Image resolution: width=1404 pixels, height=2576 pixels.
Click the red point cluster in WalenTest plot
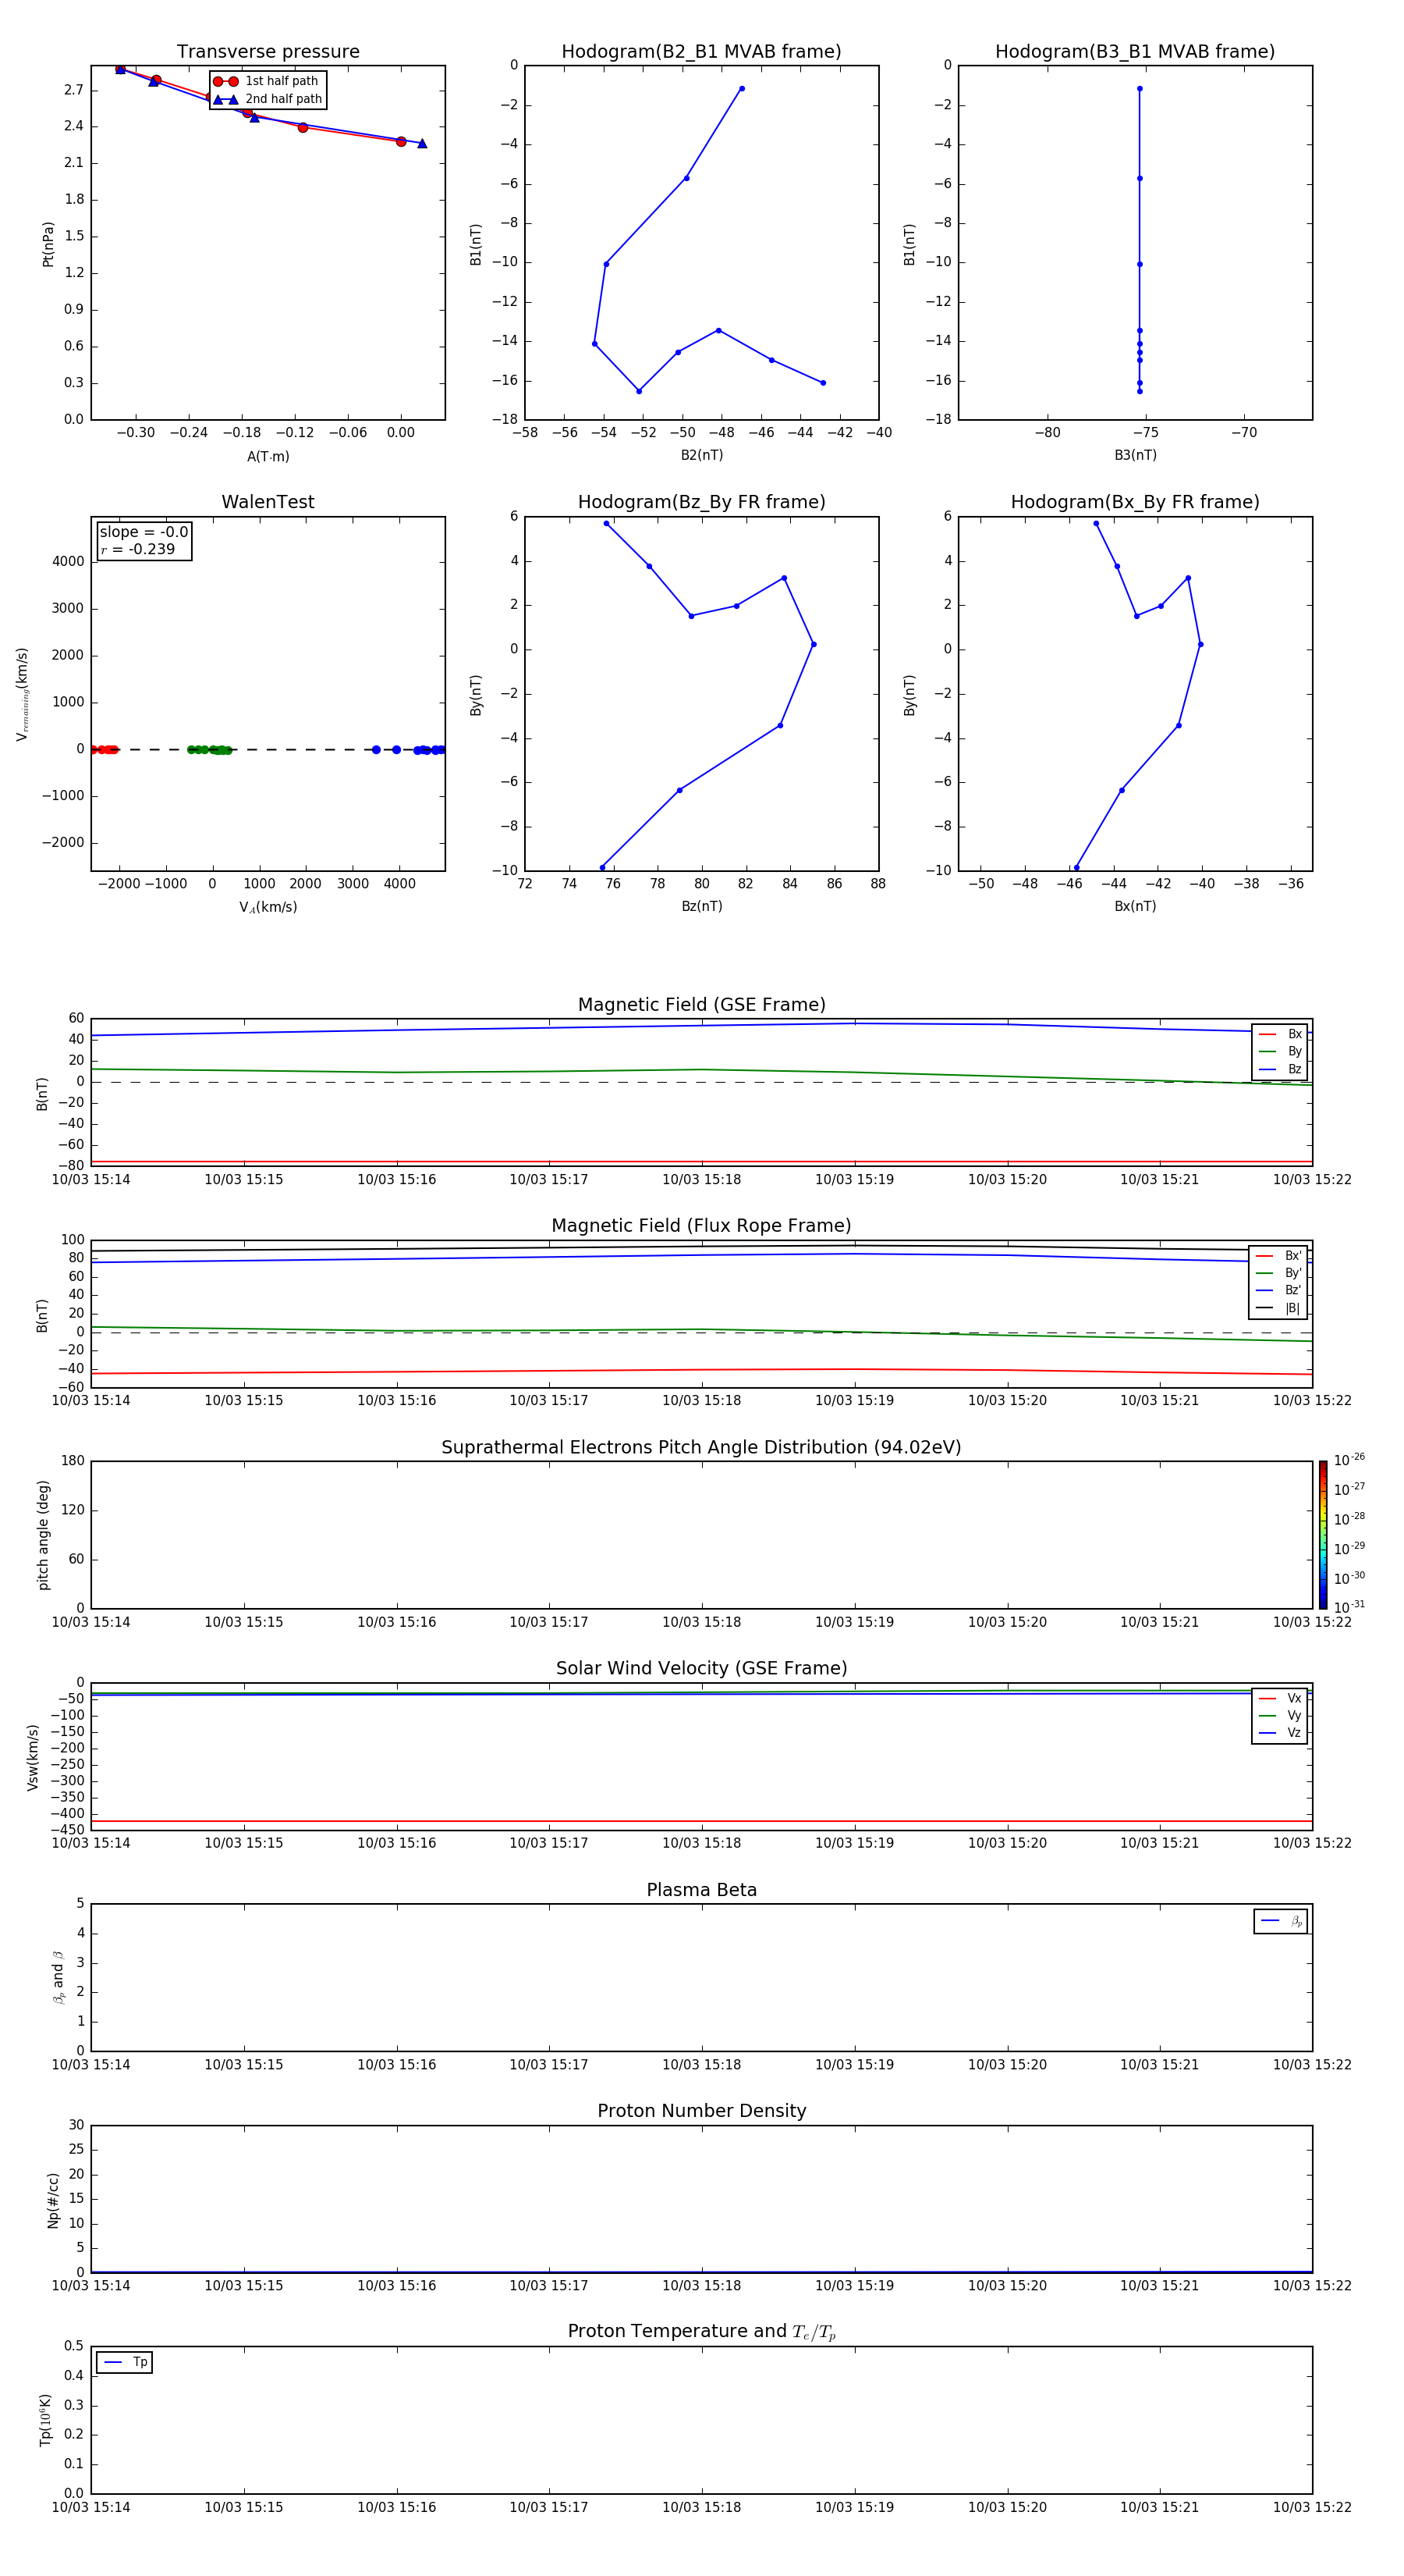[x=104, y=749]
